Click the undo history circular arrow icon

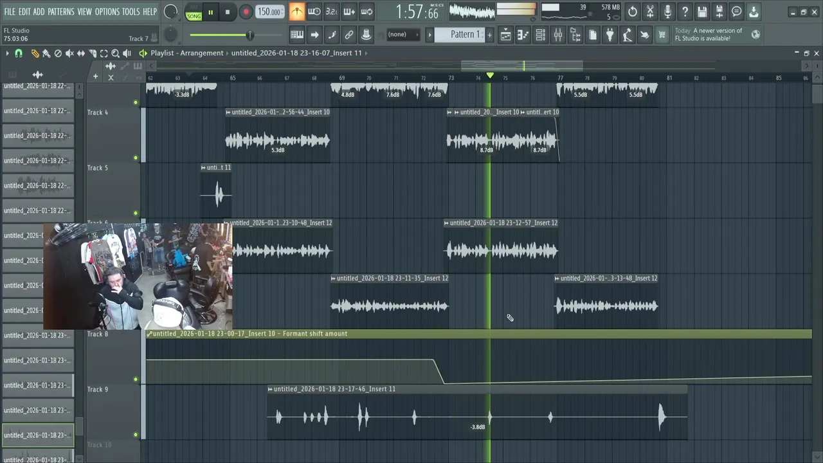[633, 12]
